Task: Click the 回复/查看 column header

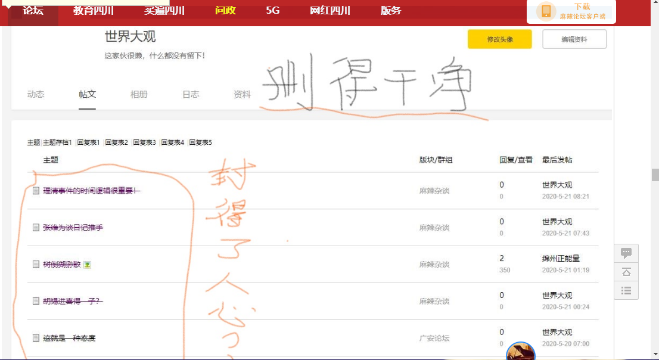Action: click(x=516, y=160)
